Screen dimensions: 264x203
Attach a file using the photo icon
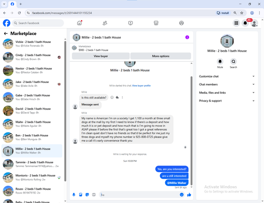(x=81, y=195)
